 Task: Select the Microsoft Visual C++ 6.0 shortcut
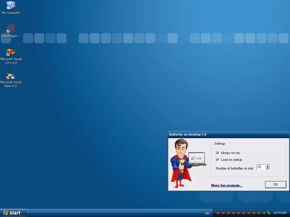click(11, 56)
